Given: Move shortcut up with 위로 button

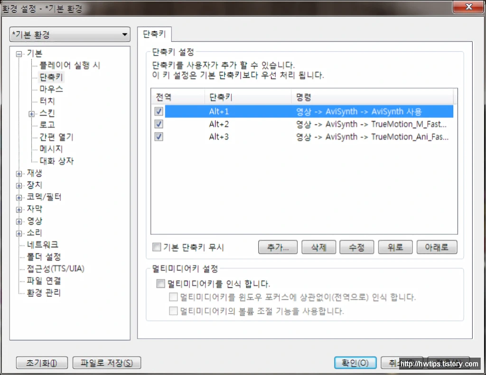Looking at the screenshot, I should click(395, 247).
